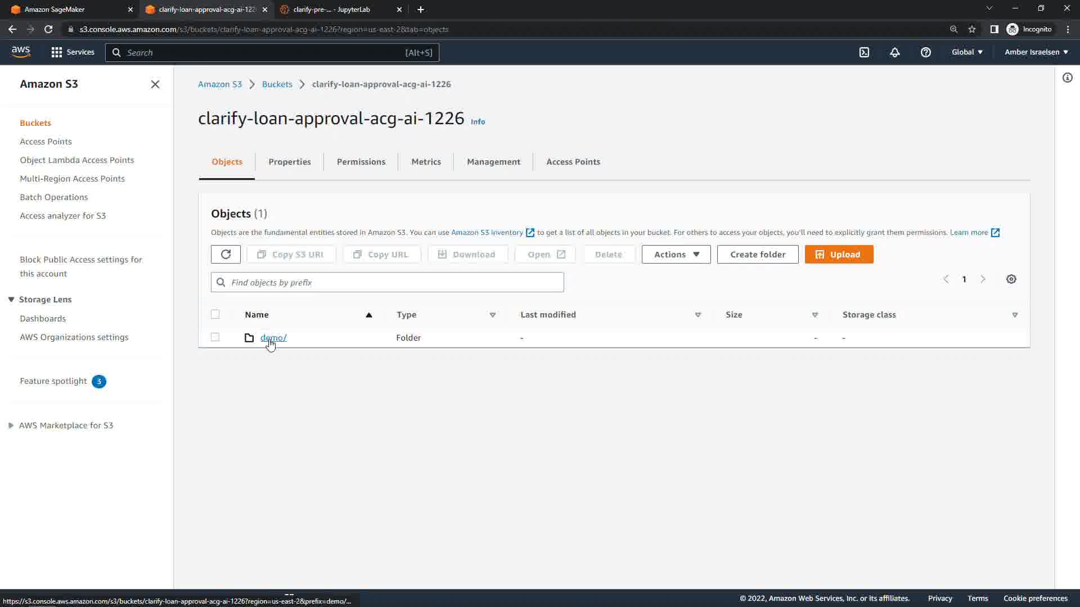
Task: Open table preferences gear icon
Action: [1011, 279]
